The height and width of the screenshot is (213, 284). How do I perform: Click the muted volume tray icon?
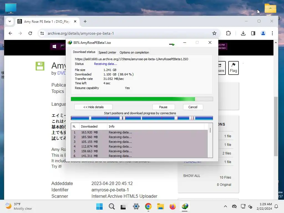click(250, 206)
